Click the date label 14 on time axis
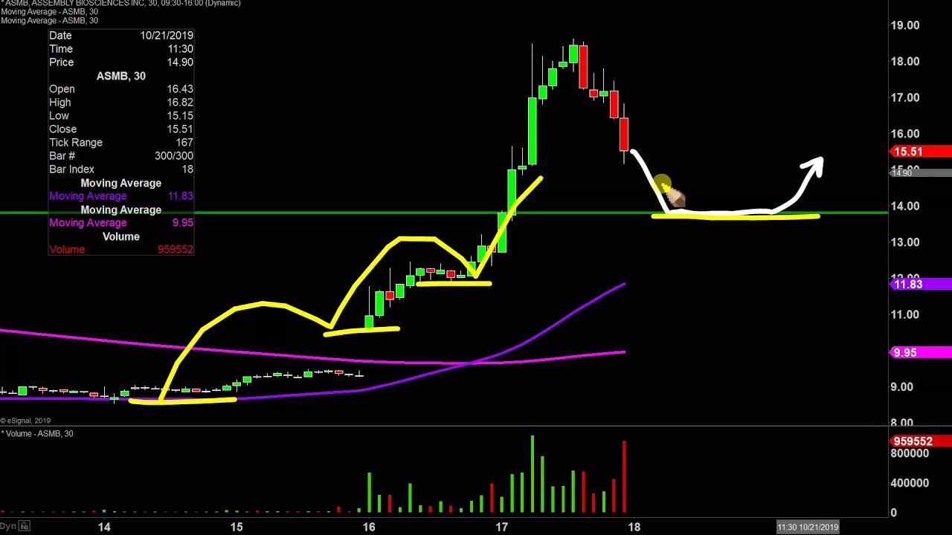This screenshot has width=952, height=535. (x=103, y=527)
